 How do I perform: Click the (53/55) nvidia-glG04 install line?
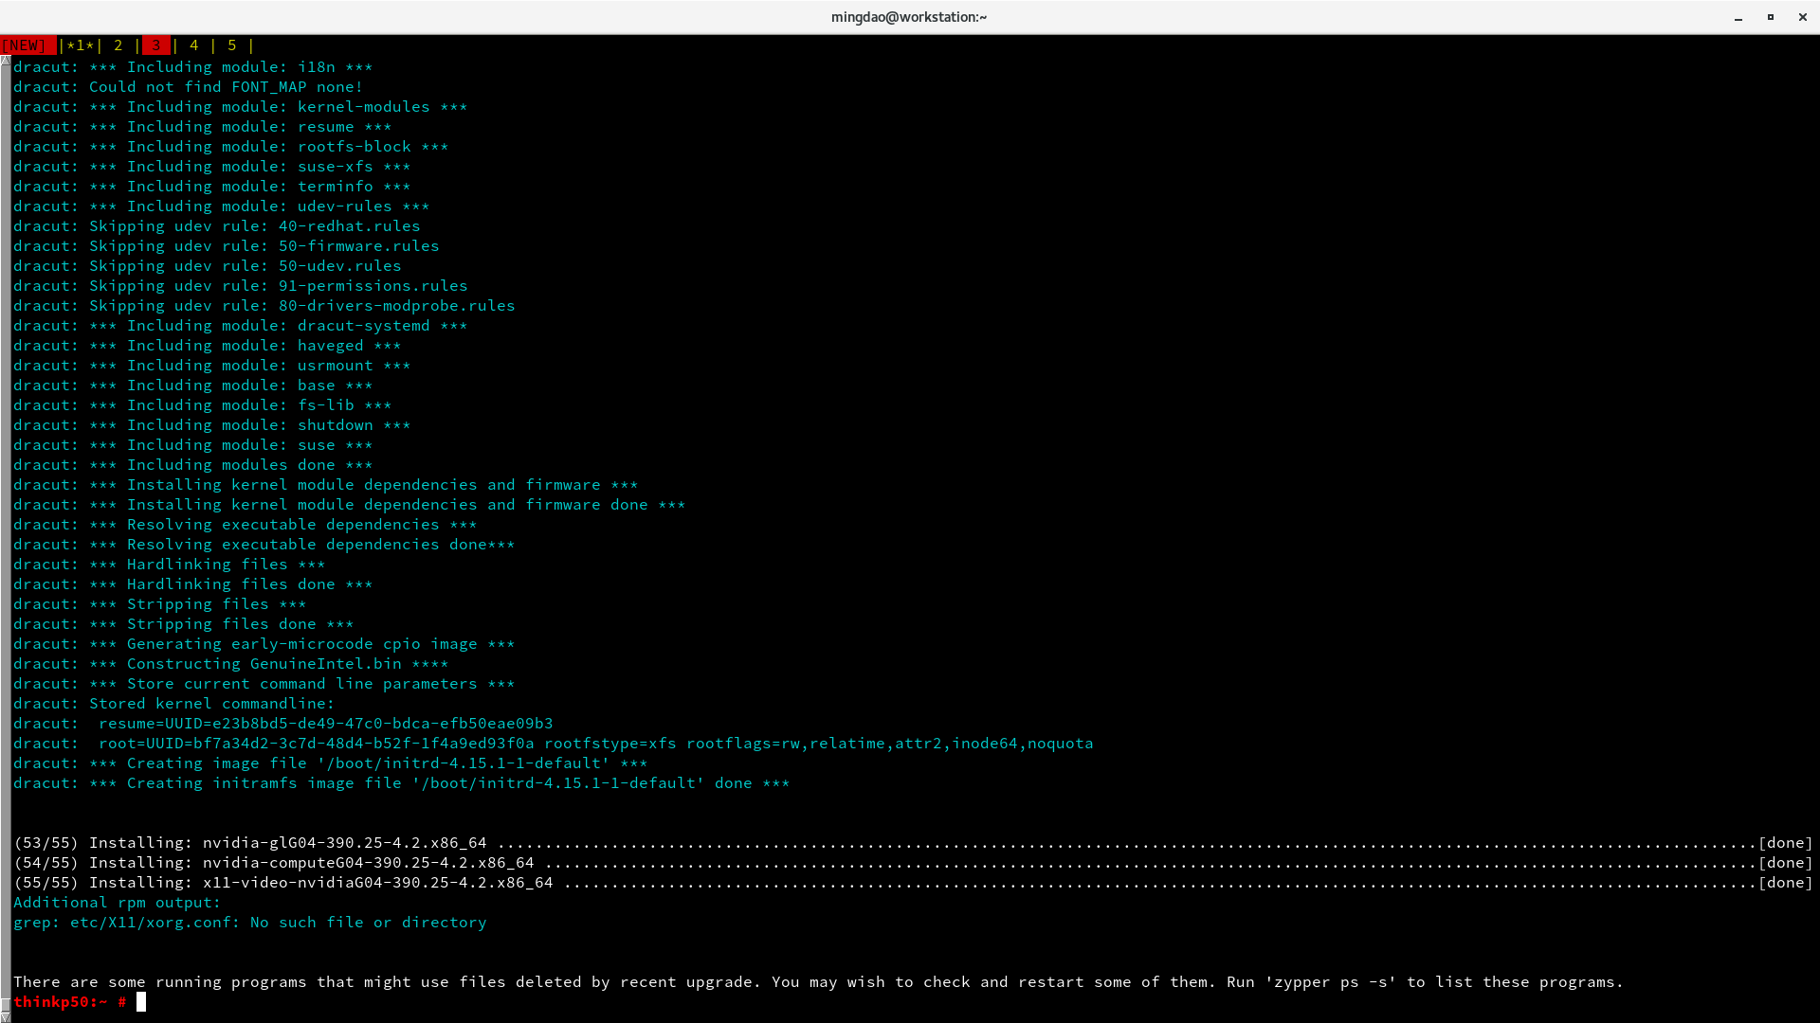click(913, 843)
